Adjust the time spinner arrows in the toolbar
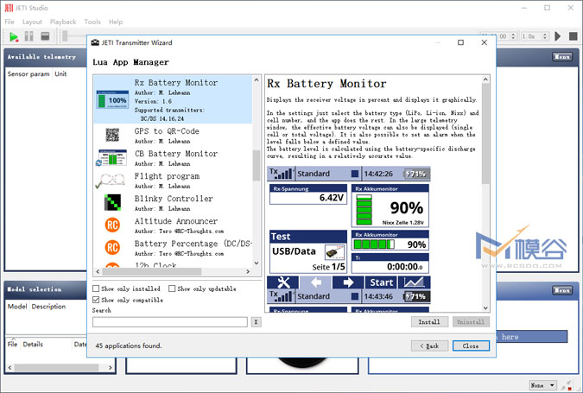Viewport: 583px width, 393px height. [x=513, y=36]
